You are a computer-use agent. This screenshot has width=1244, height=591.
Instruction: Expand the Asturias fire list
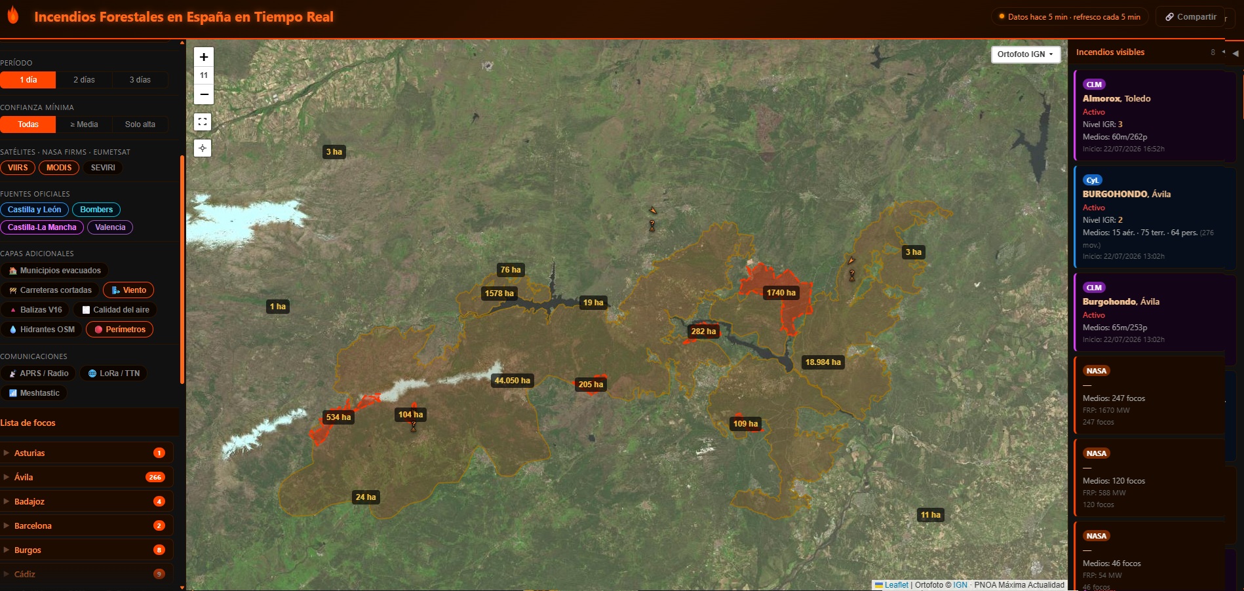[87, 453]
